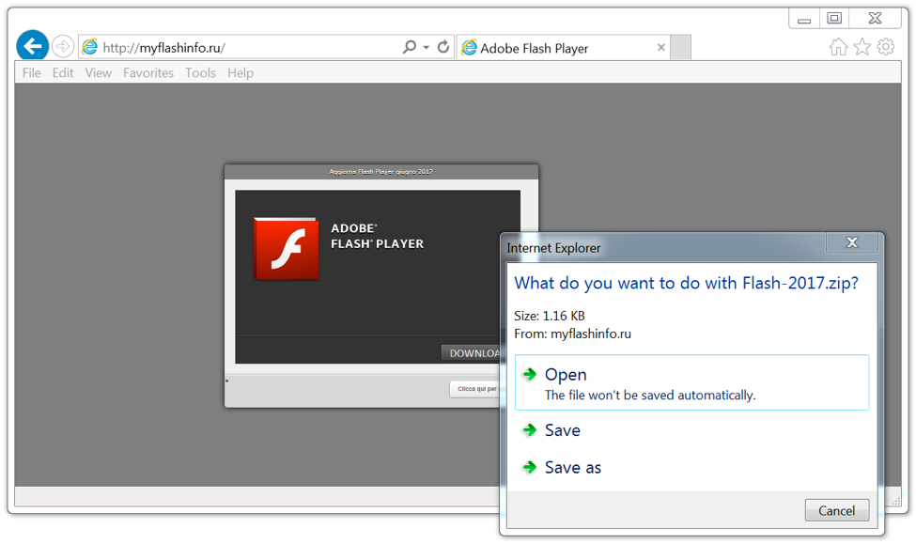Click the 'Aggiorna Flash Player giugno 2017' title

click(x=380, y=172)
